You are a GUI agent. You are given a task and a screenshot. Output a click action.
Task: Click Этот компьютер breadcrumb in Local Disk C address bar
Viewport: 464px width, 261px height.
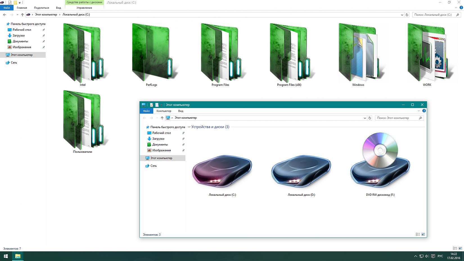click(46, 15)
